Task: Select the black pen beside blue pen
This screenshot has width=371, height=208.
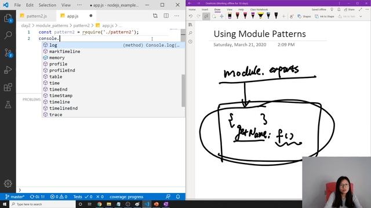Action: point(276,16)
